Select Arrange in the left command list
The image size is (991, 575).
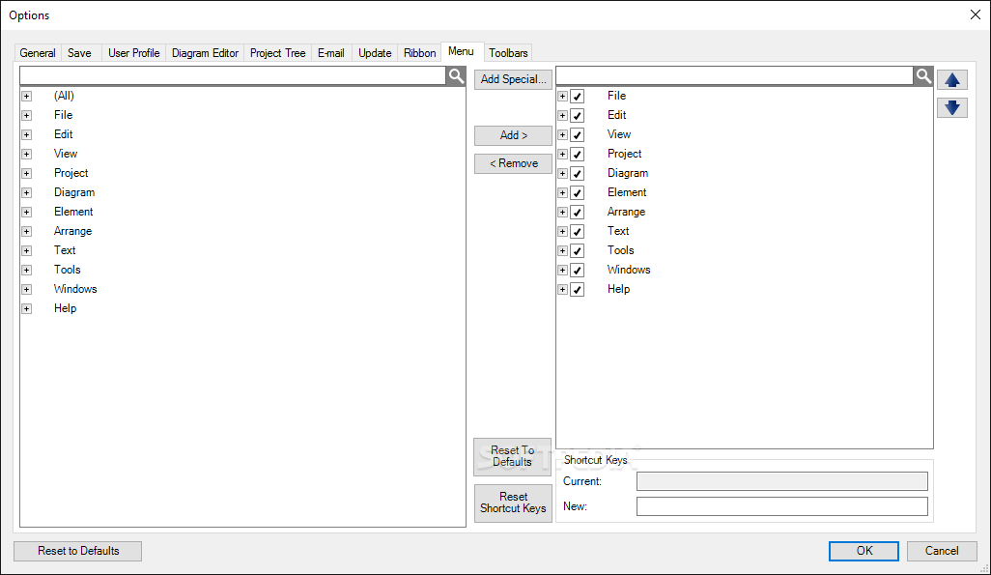point(72,232)
